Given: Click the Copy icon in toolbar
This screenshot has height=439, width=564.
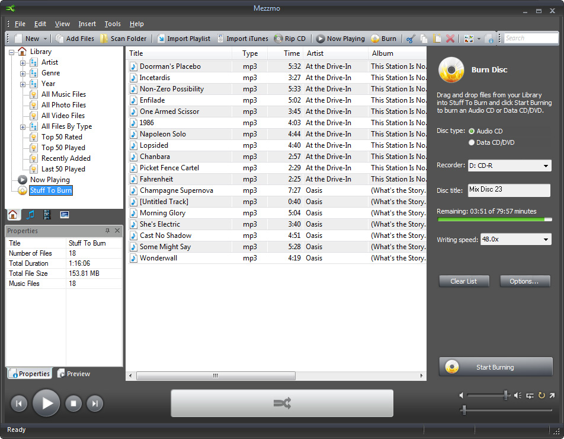Looking at the screenshot, I should pos(424,39).
